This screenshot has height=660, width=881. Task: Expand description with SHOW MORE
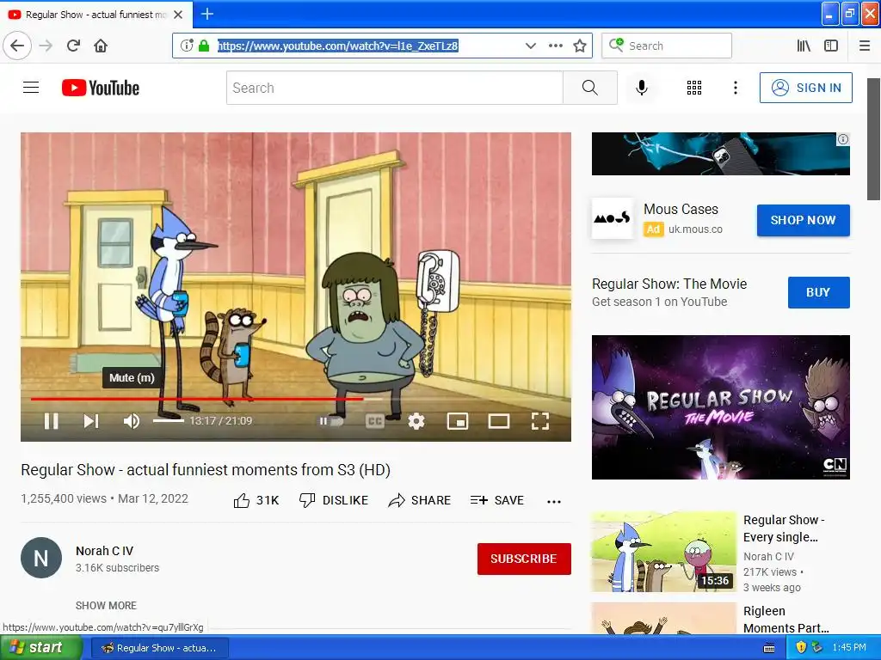(x=106, y=606)
